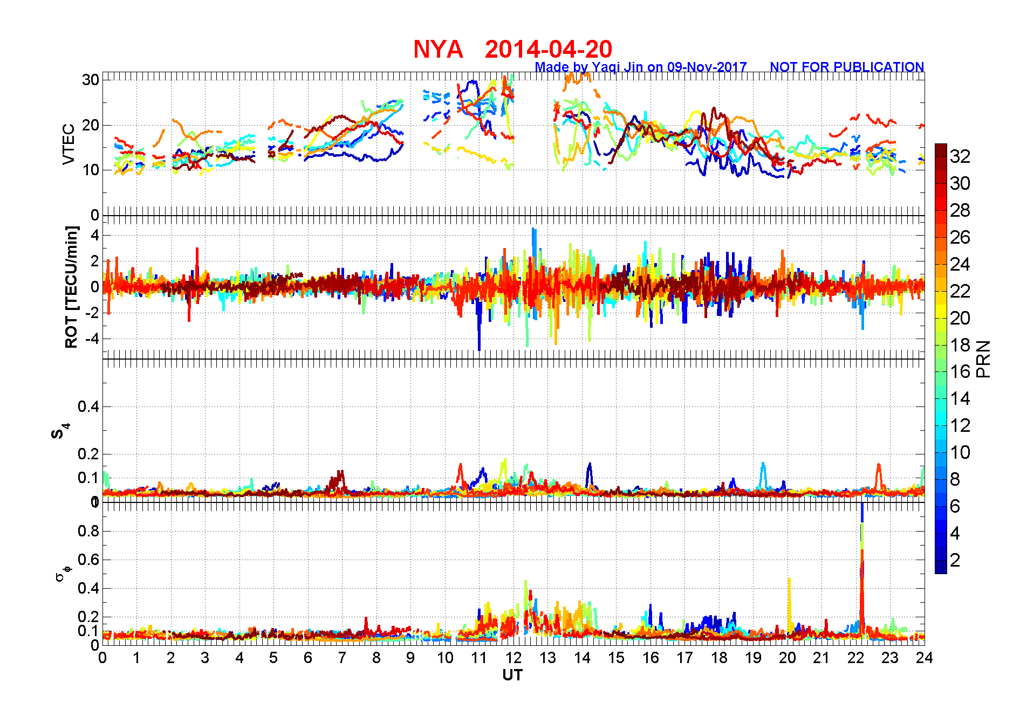Click the PRN colorbar tick label "8"

955,479
